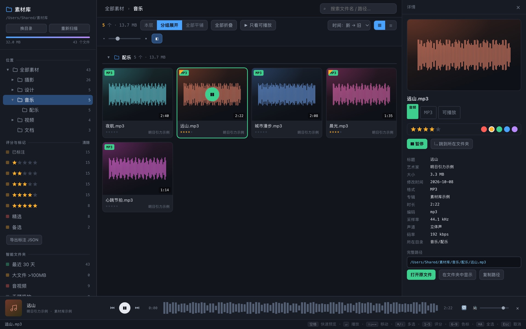Click the music note album art
Image resolution: width=526 pixels, height=329 pixels.
click(x=13, y=308)
